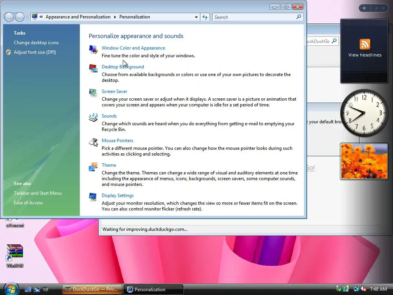Click the Control Panel icon in address bar
The image size is (393, 295).
click(35, 17)
